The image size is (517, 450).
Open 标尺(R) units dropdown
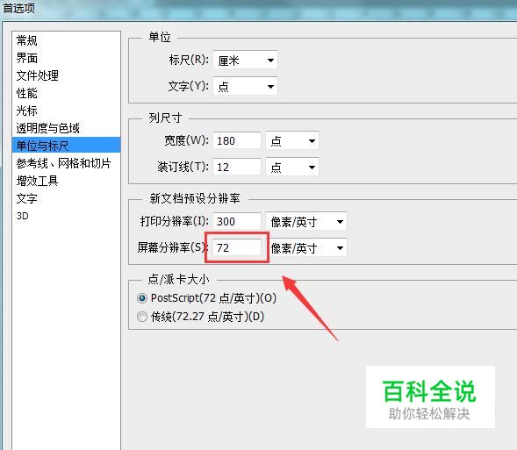[245, 61]
